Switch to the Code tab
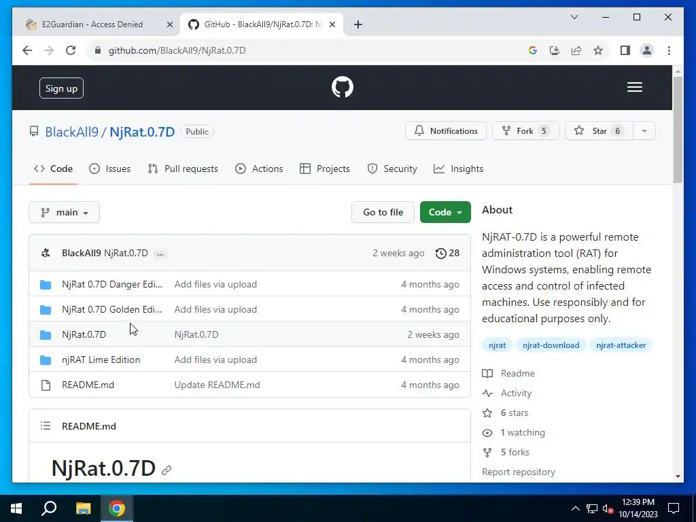The width and height of the screenshot is (696, 522). pyautogui.click(x=53, y=169)
